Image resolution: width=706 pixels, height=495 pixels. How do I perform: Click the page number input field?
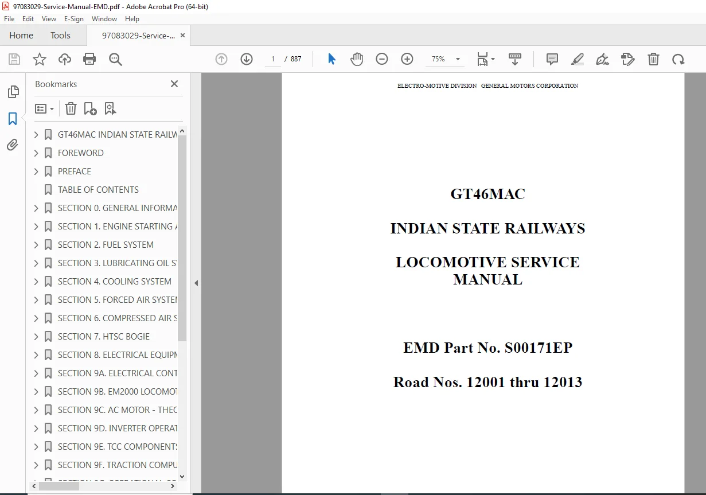click(x=273, y=59)
